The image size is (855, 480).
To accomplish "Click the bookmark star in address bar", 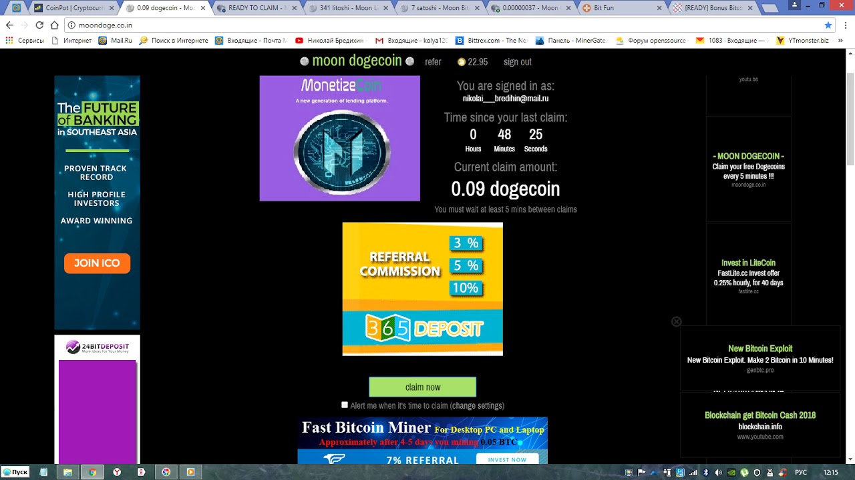I will coord(828,25).
